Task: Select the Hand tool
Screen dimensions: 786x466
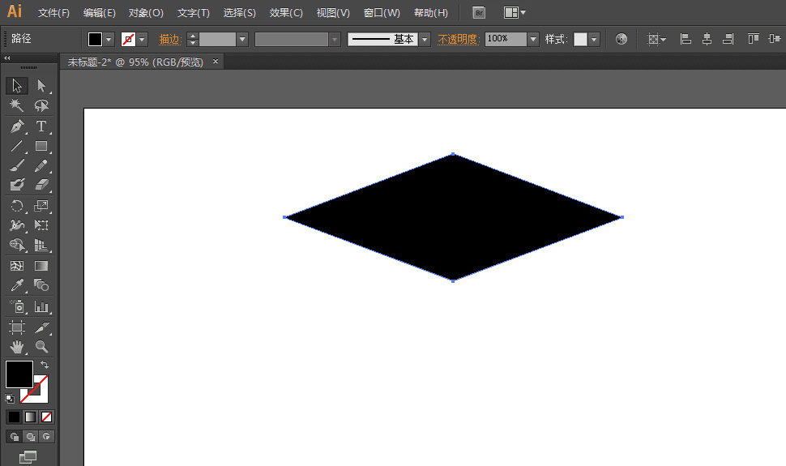Action: 17,347
